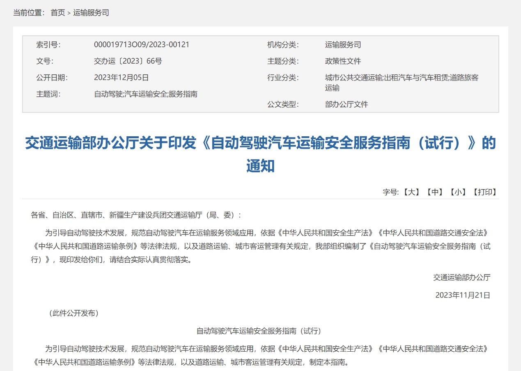Click the 文号 field label
The image size is (521, 371).
(x=45, y=61)
